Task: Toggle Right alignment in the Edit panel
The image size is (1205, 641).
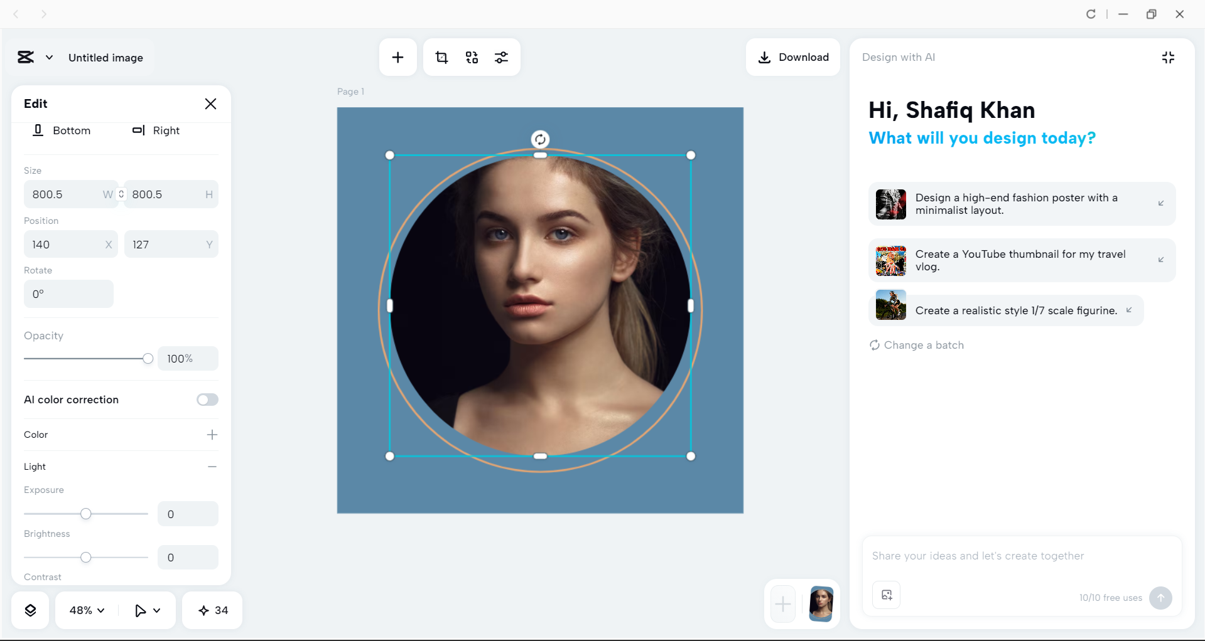Action: pyautogui.click(x=156, y=130)
